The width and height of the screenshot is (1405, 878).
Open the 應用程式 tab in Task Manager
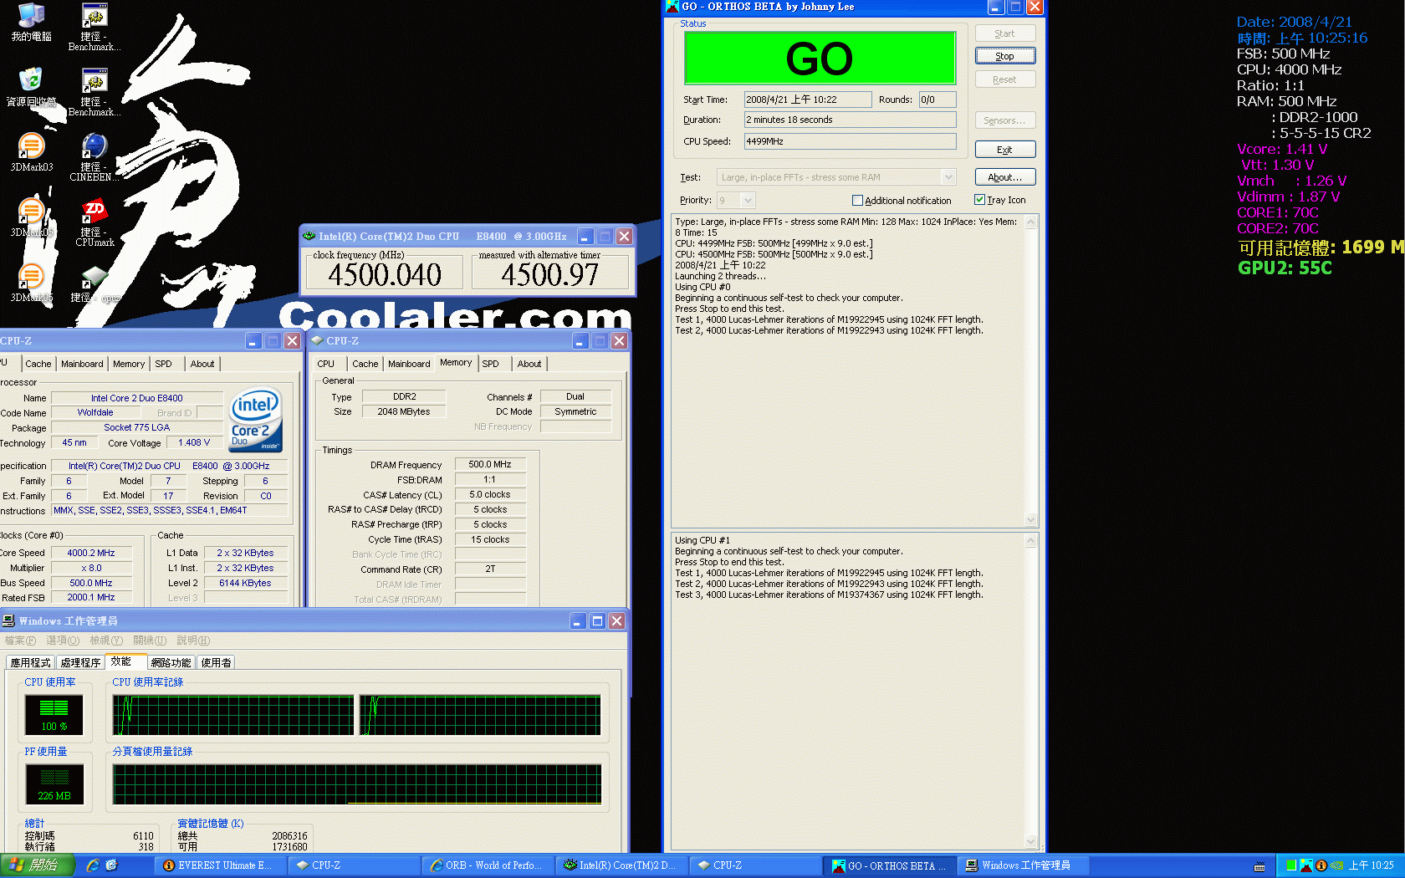click(x=31, y=662)
